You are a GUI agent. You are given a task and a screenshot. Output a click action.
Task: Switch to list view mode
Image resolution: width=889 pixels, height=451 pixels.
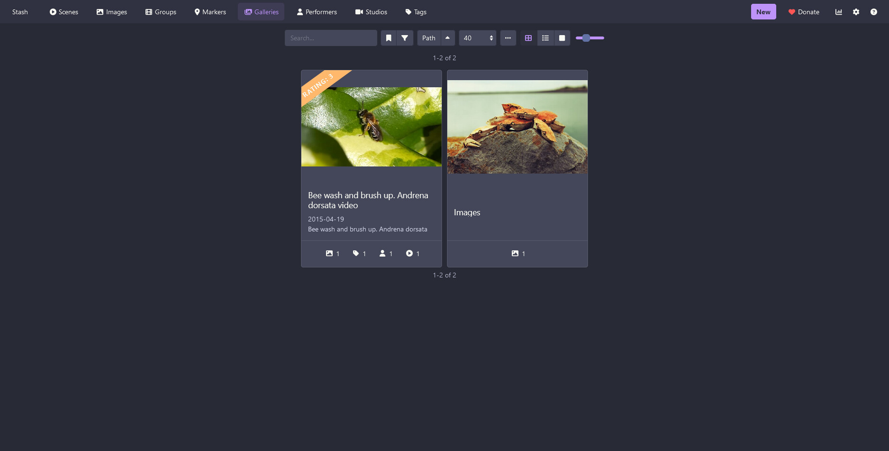545,38
